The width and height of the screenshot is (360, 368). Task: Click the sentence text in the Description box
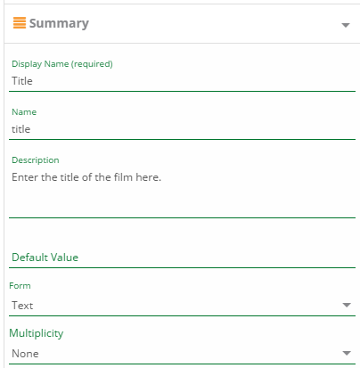86,177
